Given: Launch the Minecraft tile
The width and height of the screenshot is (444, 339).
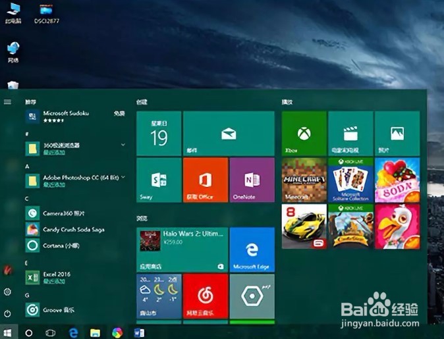Looking at the screenshot, I should (x=304, y=180).
